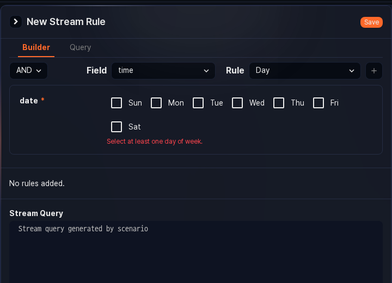
Task: Toggle the Thu checkbox
Action: pyautogui.click(x=279, y=103)
